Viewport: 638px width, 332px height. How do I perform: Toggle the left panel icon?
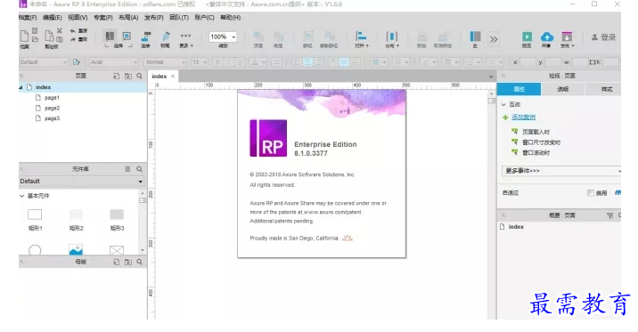pyautogui.click(x=475, y=36)
